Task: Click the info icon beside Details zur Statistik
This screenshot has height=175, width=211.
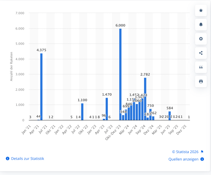Action: click(x=8, y=158)
